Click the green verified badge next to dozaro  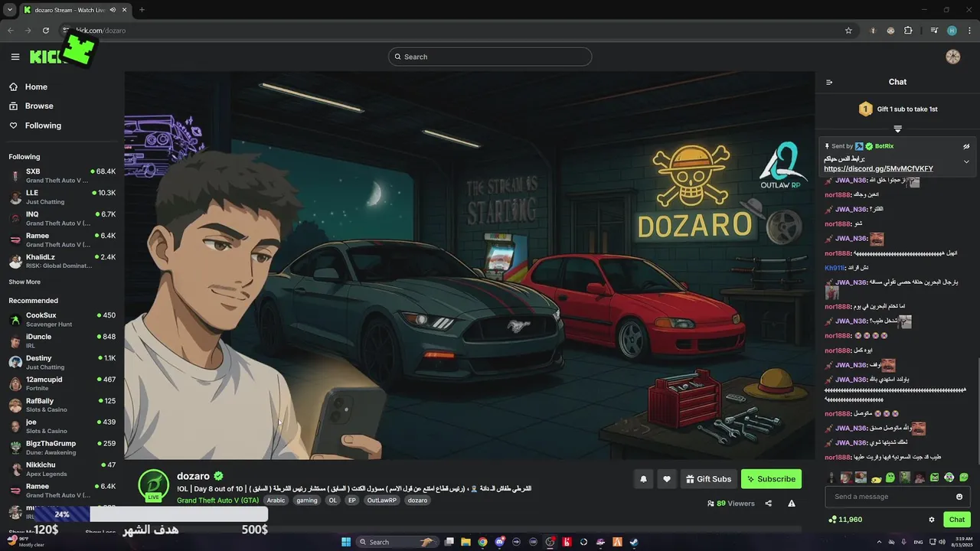[218, 476]
